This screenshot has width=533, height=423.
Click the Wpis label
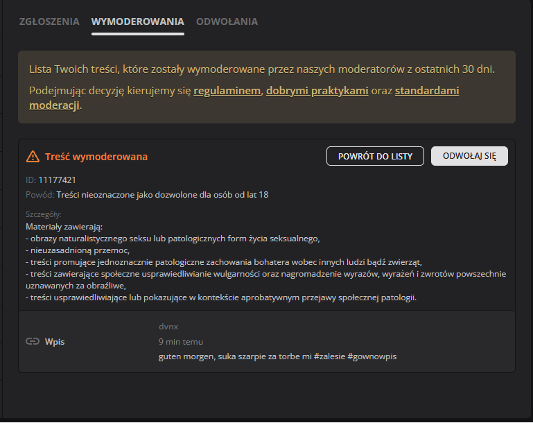pos(55,342)
